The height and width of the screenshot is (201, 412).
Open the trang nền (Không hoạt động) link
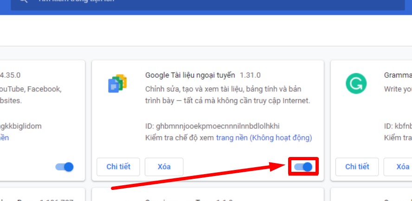pos(264,138)
